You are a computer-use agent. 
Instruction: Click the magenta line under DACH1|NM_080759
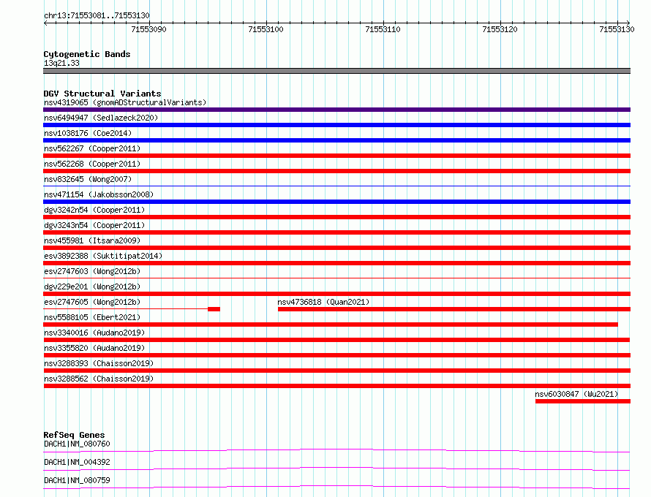[336, 487]
